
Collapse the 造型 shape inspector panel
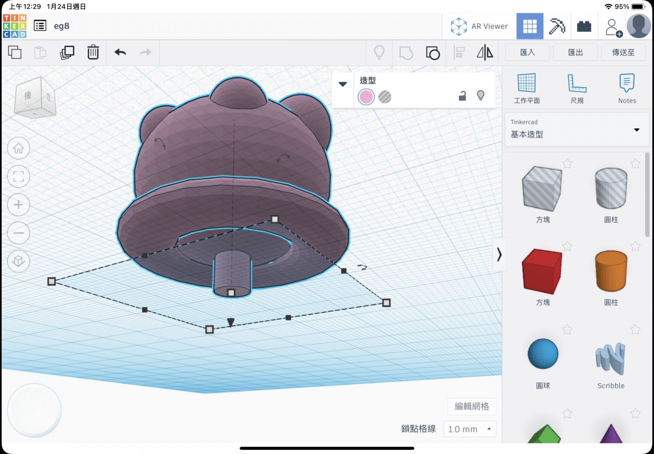pyautogui.click(x=343, y=84)
